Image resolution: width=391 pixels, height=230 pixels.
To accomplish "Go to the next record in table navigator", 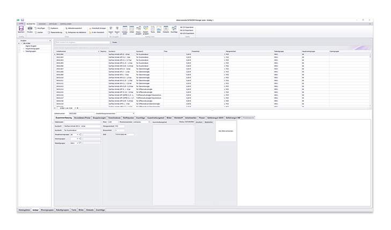I will click(x=75, y=108).
